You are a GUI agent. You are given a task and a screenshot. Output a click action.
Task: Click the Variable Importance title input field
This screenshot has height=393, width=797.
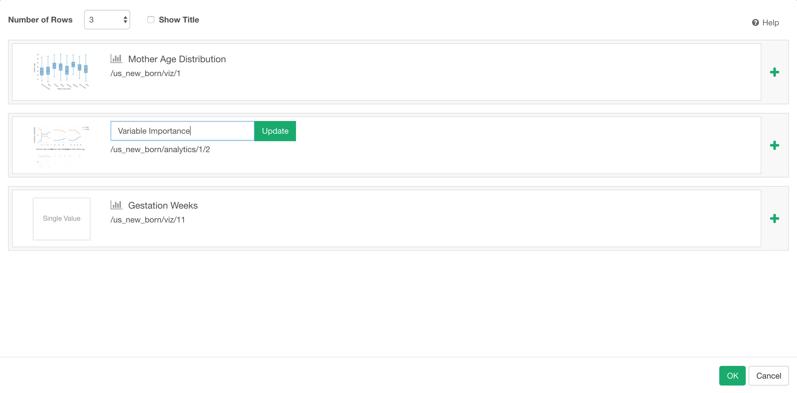point(182,131)
